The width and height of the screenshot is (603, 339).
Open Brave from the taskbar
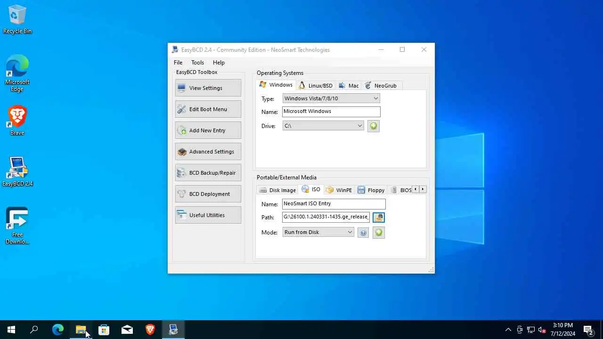(x=150, y=330)
